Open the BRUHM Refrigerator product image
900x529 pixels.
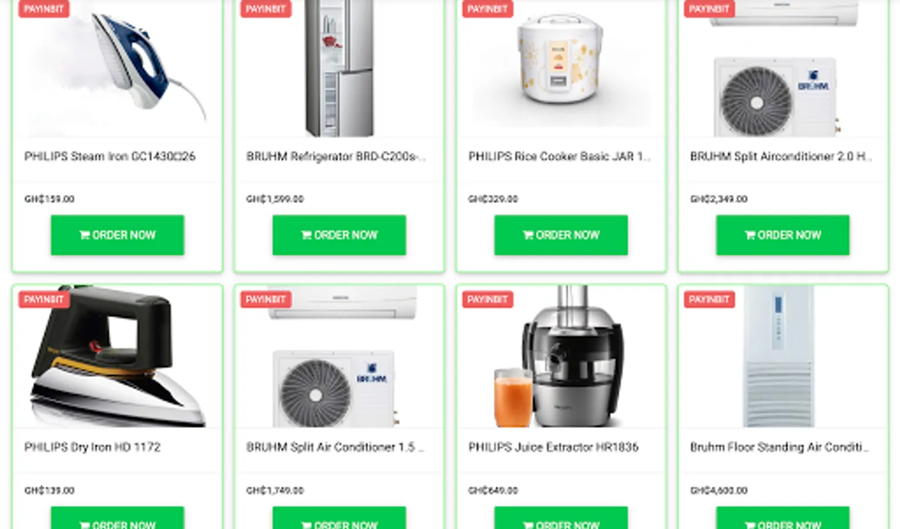(339, 68)
